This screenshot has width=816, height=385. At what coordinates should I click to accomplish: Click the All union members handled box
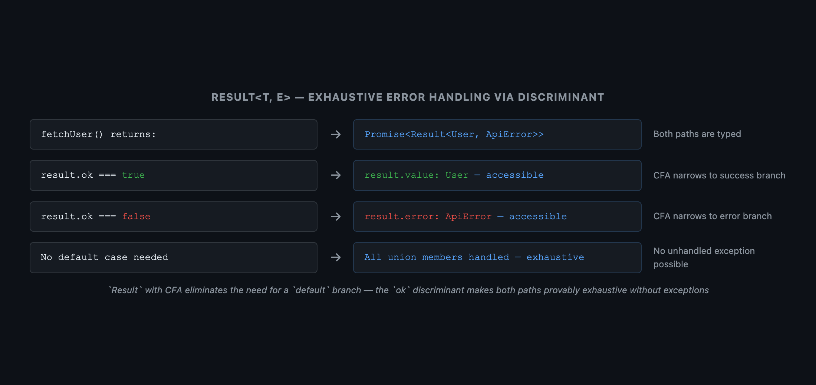point(497,258)
